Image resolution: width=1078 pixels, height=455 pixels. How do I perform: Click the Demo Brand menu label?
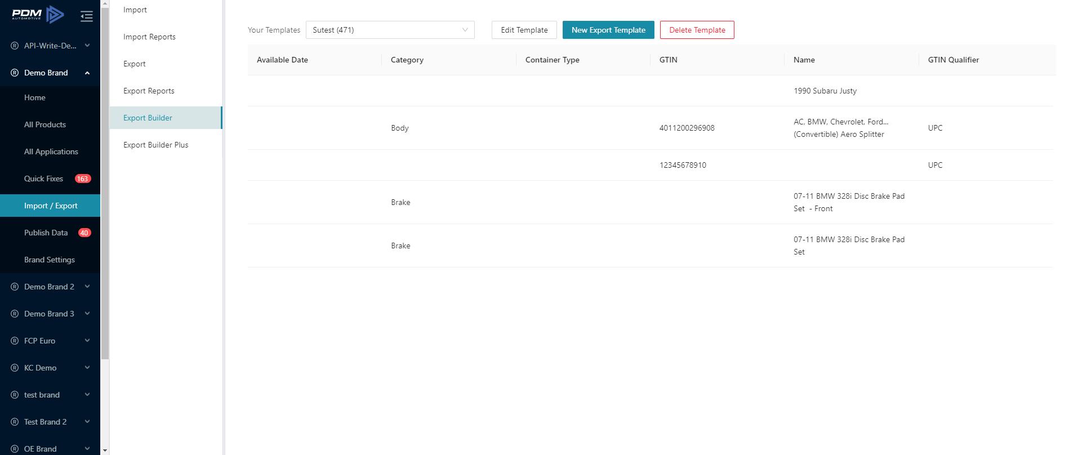click(46, 73)
